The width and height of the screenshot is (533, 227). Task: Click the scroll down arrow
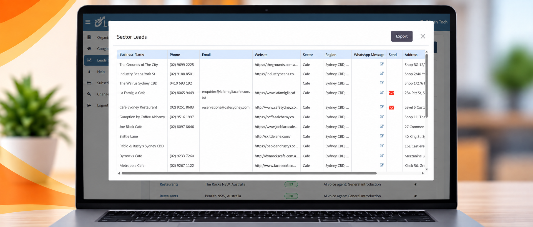pos(427,169)
